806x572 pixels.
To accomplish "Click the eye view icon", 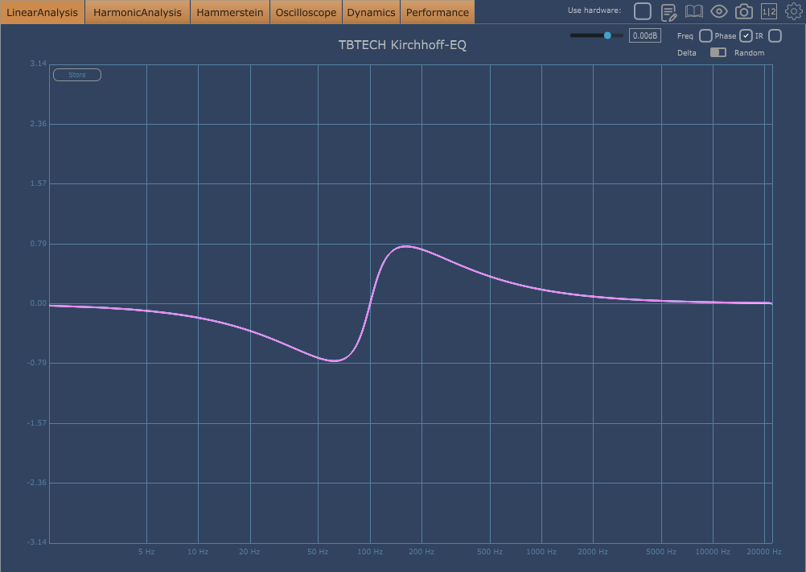I will (719, 11).
